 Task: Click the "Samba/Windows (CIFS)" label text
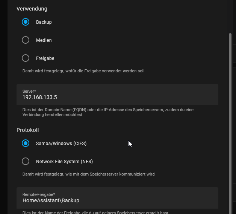pyautogui.click(x=61, y=144)
